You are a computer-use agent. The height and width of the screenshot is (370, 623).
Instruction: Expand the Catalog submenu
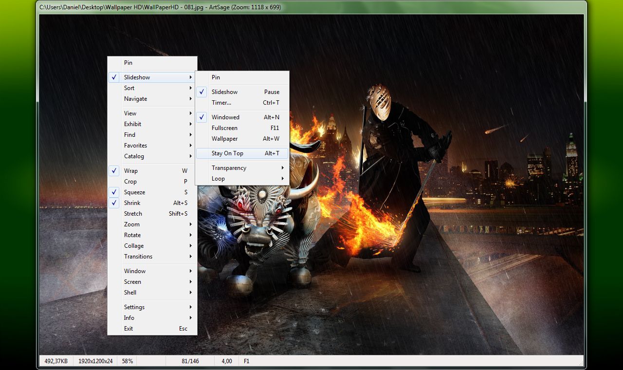152,156
